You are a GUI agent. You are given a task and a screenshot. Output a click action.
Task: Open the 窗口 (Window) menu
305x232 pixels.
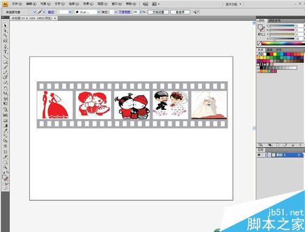pos(117,4)
